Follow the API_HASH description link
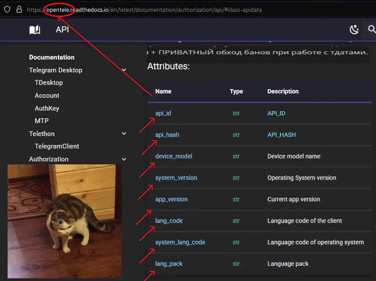 tap(281, 135)
